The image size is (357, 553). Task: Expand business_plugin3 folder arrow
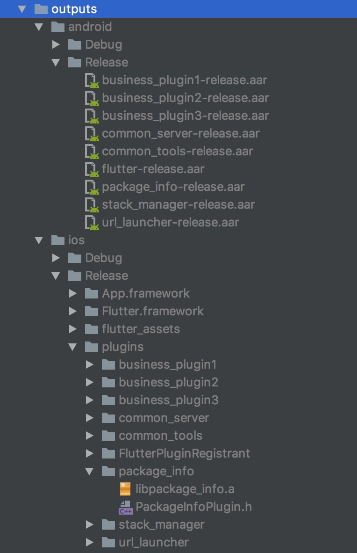(90, 400)
